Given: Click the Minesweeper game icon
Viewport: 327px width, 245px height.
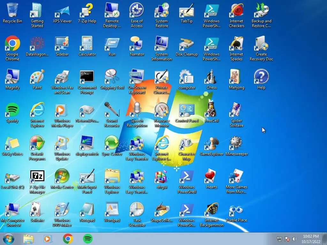Looking at the screenshot, I should [x=237, y=145].
